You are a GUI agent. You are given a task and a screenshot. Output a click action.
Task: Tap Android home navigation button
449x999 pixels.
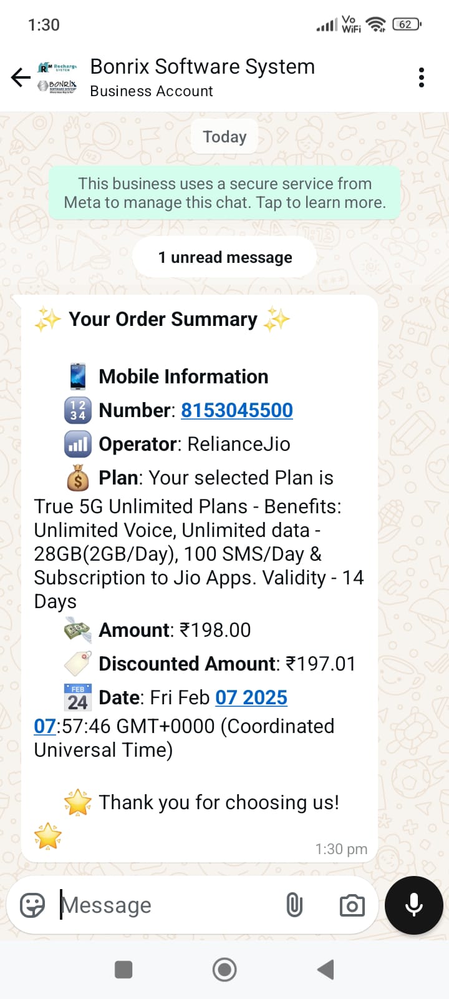pos(224,970)
